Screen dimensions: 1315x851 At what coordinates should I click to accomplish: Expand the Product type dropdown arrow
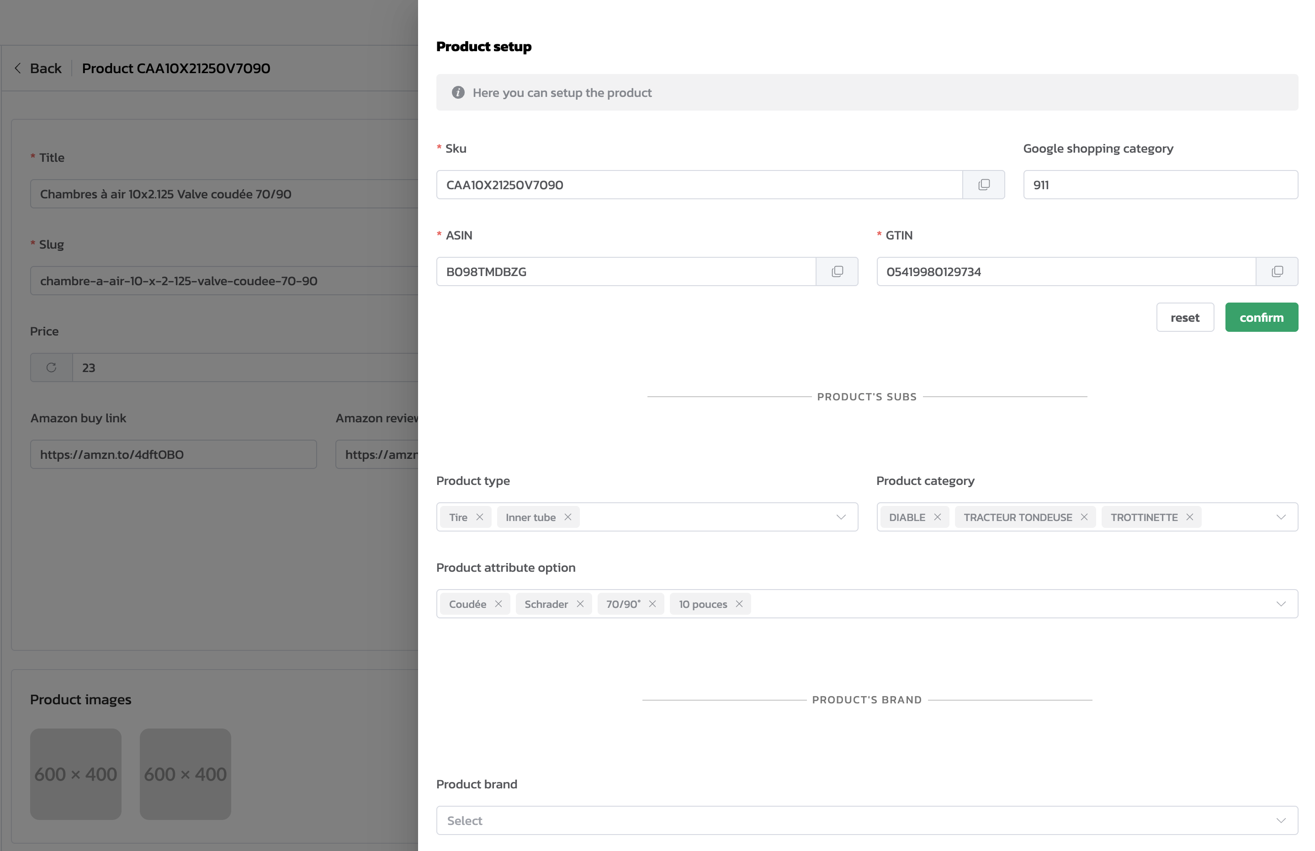point(841,516)
